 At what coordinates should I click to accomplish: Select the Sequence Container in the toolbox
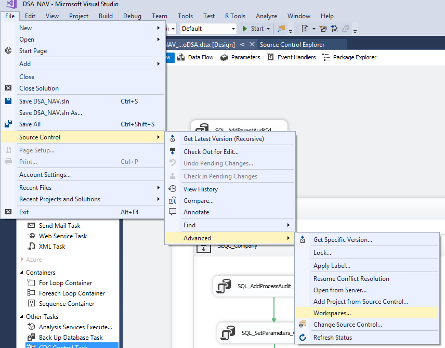32,303
